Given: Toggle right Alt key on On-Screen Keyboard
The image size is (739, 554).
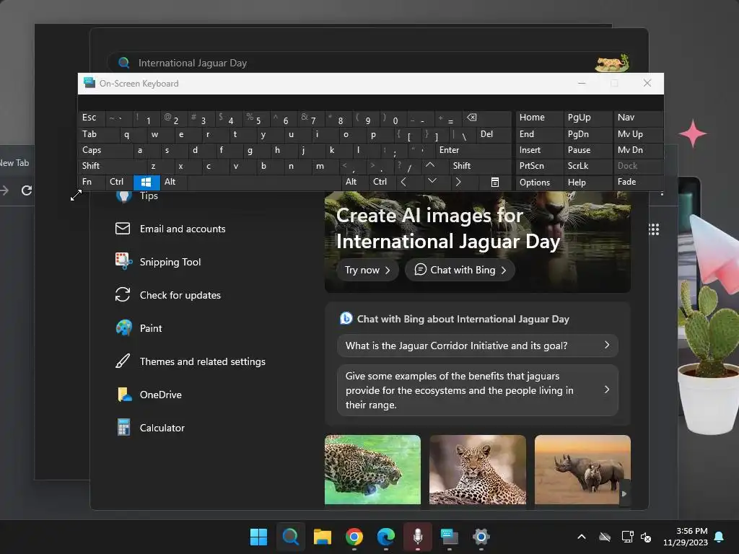Looking at the screenshot, I should tap(354, 183).
